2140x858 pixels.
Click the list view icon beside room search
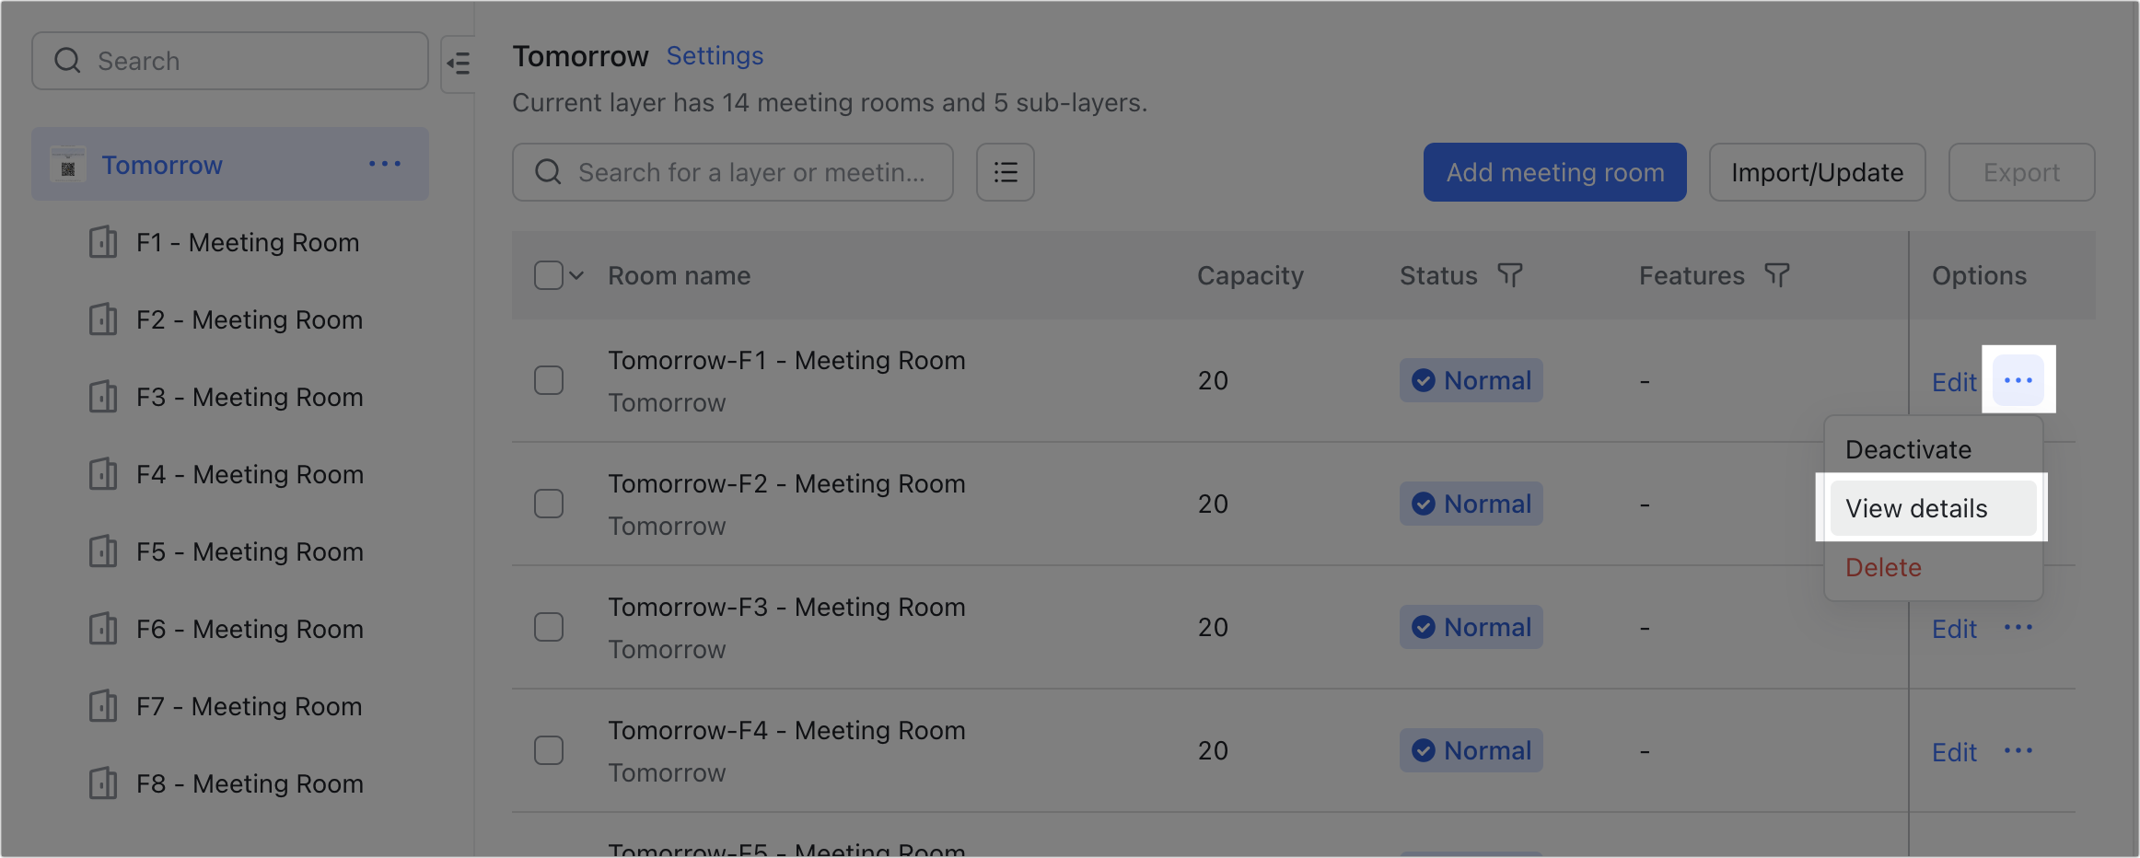click(1005, 172)
